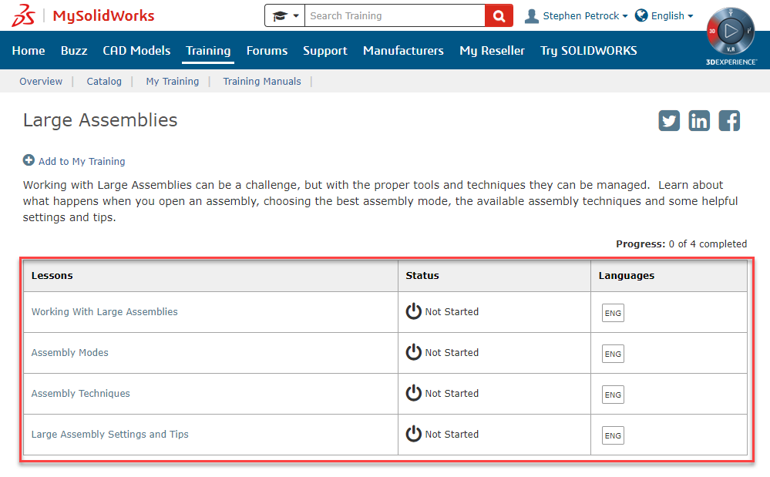Open the search category graduation cap dropdown
This screenshot has height=477, width=770.
pyautogui.click(x=285, y=15)
